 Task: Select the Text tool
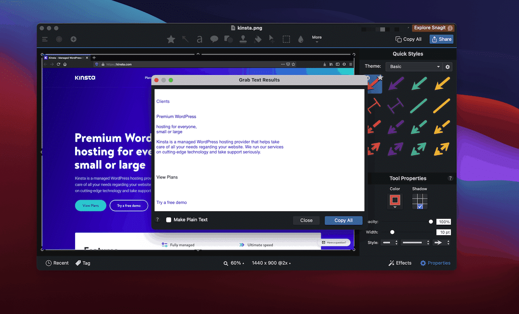(x=199, y=39)
